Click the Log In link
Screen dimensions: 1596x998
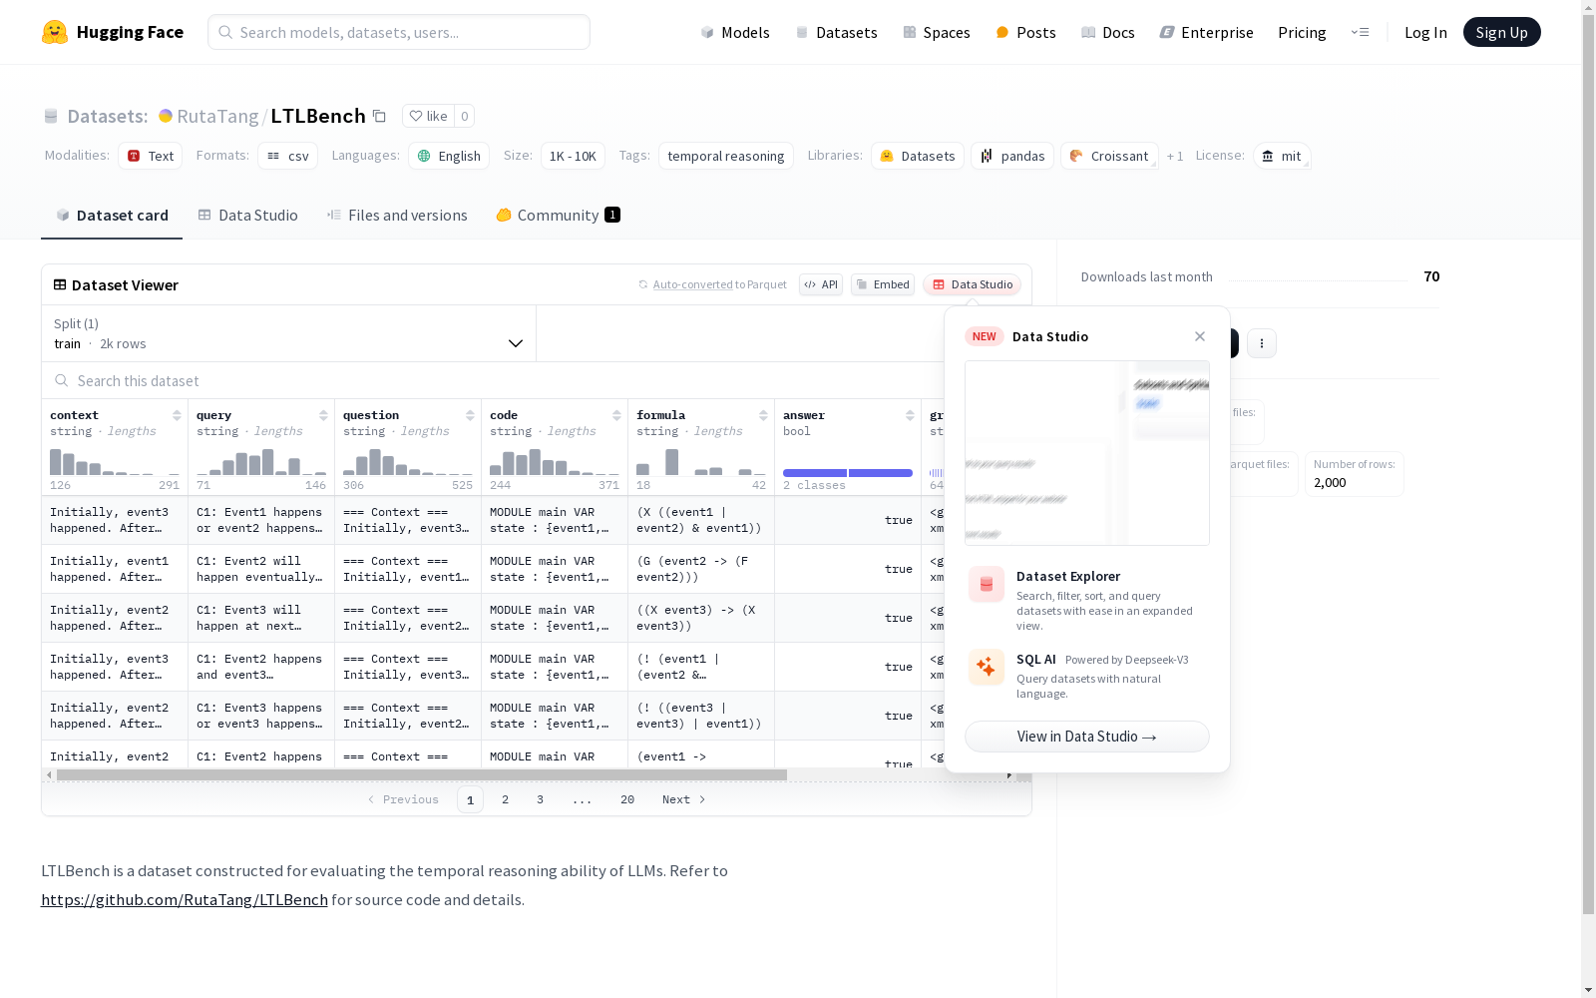[1425, 32]
